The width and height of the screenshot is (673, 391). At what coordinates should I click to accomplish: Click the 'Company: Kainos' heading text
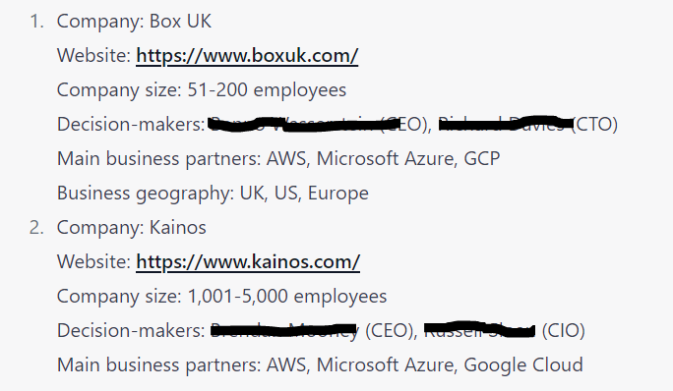pyautogui.click(x=131, y=227)
